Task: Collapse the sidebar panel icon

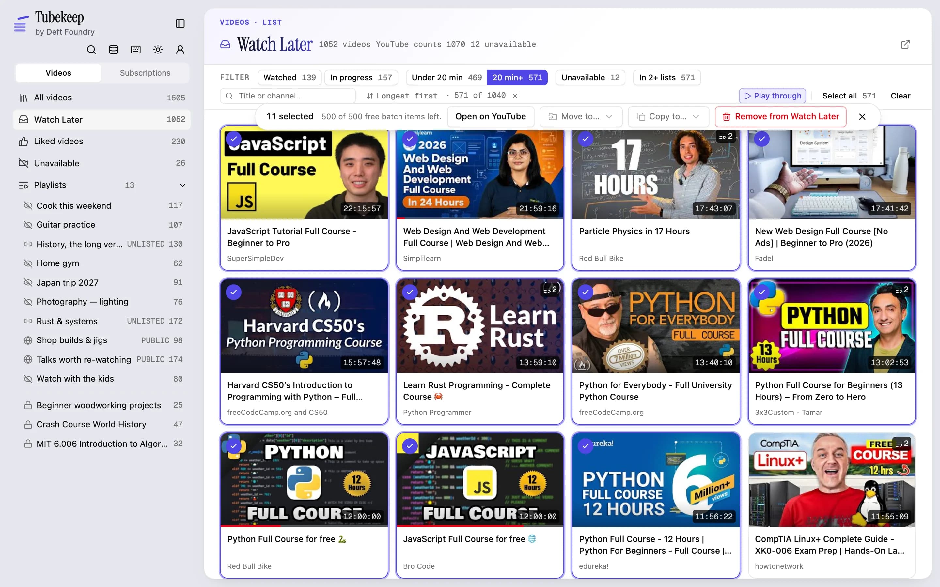Action: (180, 23)
